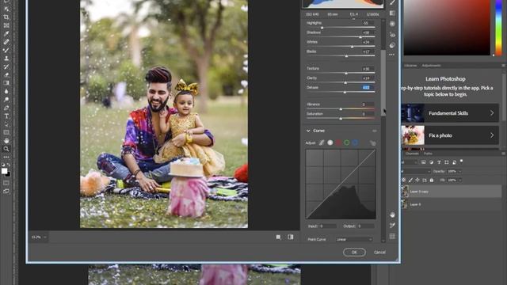Select the Horizontal Type tool
This screenshot has width=507, height=285.
coord(6,116)
